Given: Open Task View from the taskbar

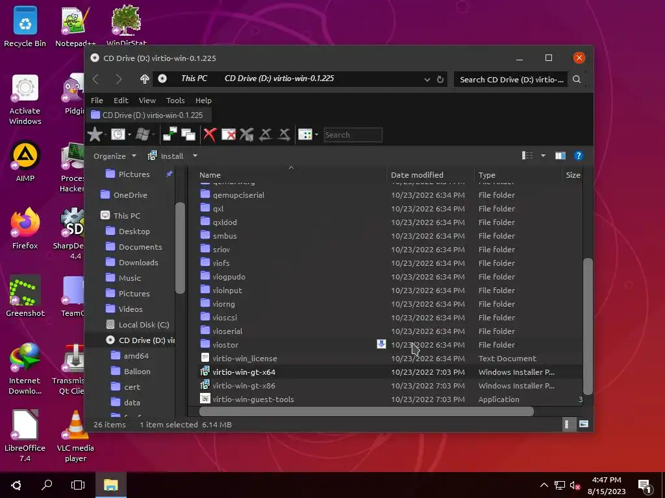Looking at the screenshot, I should 78,485.
